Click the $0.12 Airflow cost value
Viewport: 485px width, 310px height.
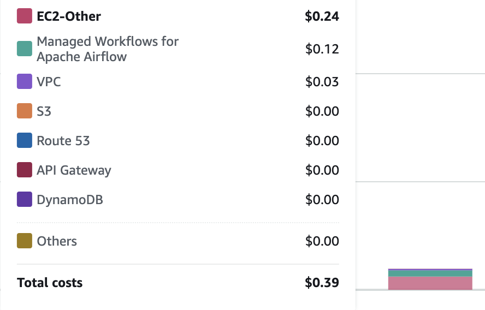pos(322,49)
